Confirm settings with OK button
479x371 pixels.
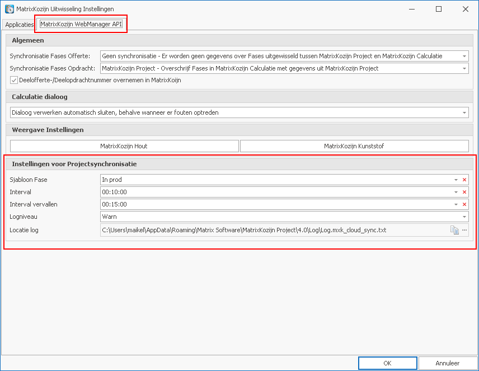tap(387, 363)
